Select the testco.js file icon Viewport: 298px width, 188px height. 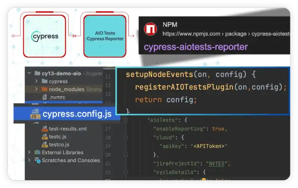click(45, 145)
